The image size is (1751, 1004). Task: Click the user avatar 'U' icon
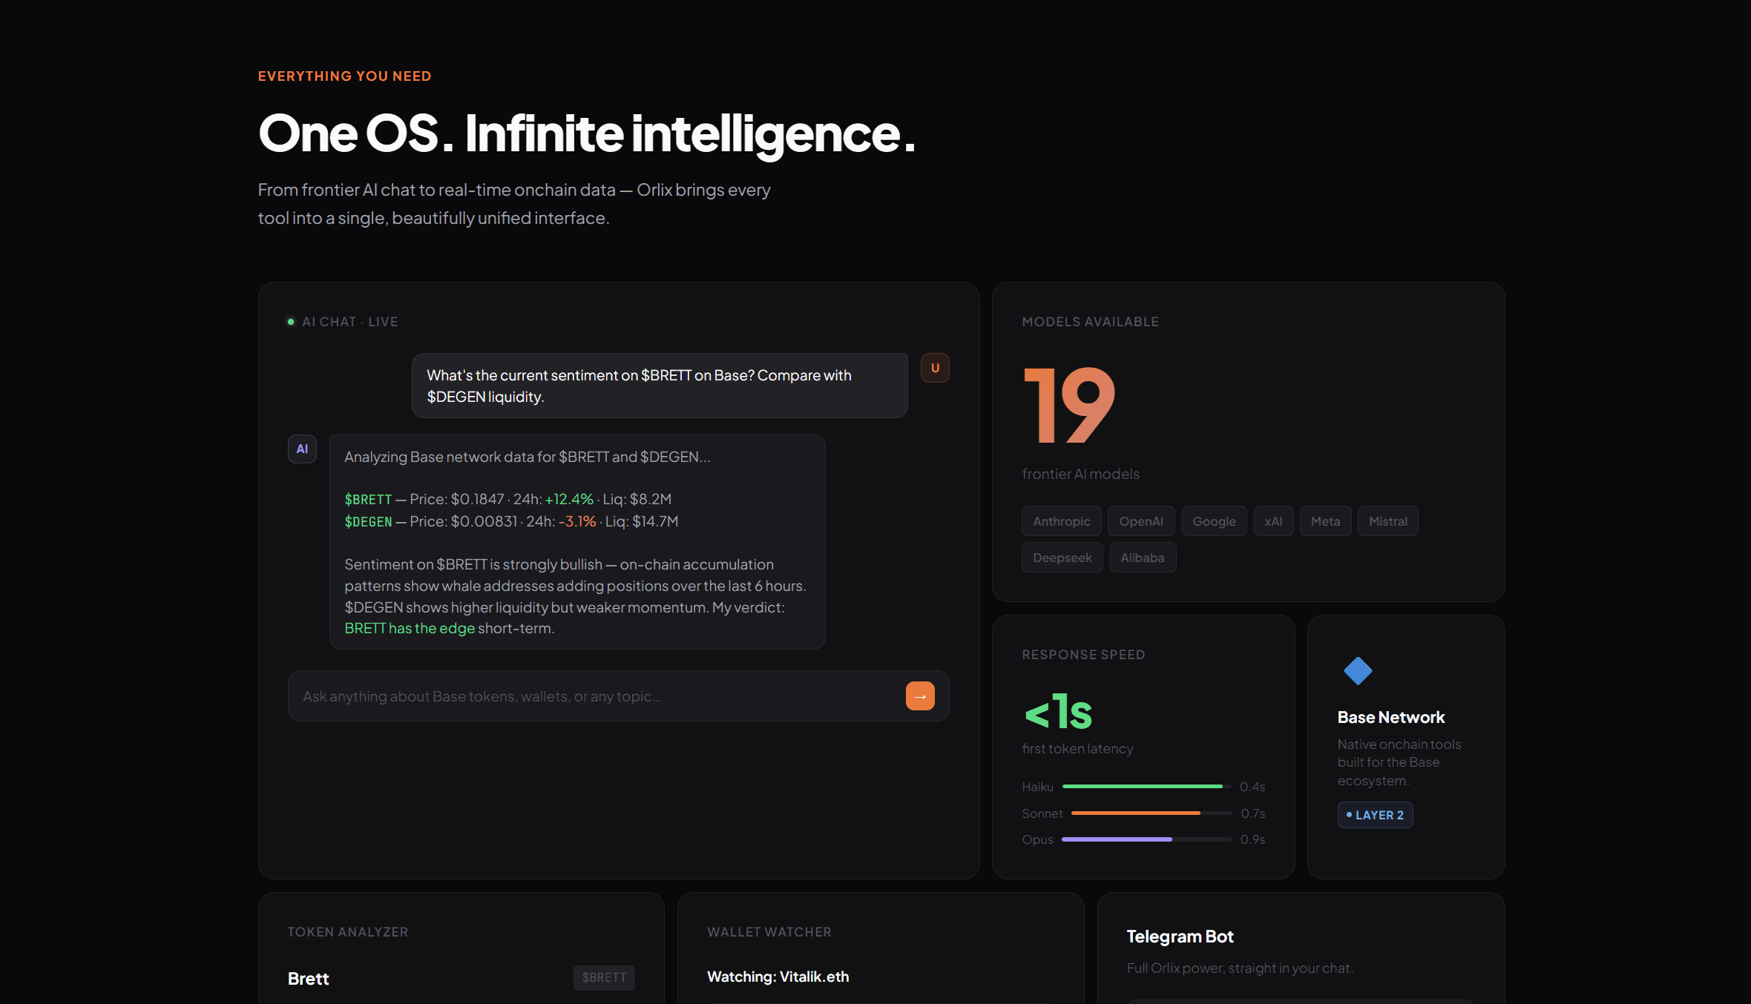pos(935,368)
